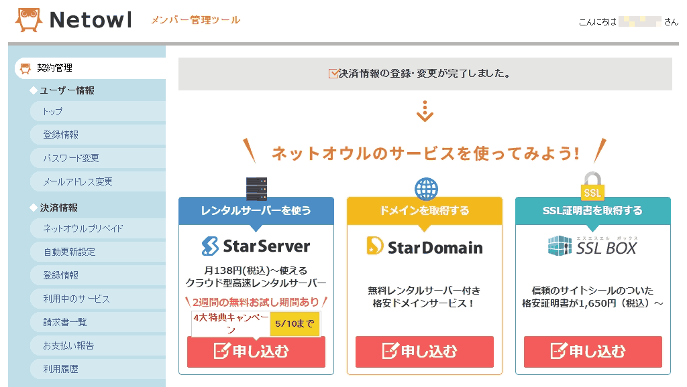Click the blue globe domain icon
The width and height of the screenshot is (687, 387).
426,189
